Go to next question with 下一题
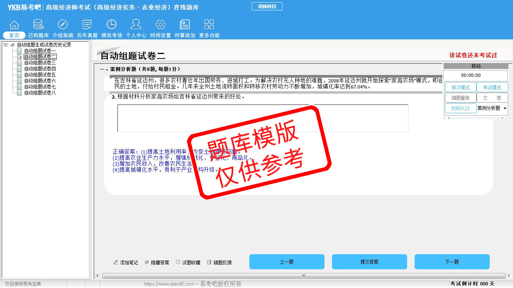 452,262
